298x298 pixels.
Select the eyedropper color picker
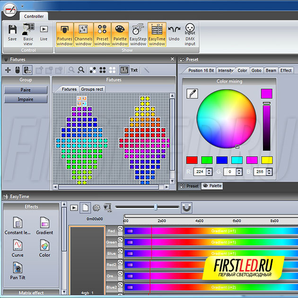(192, 93)
